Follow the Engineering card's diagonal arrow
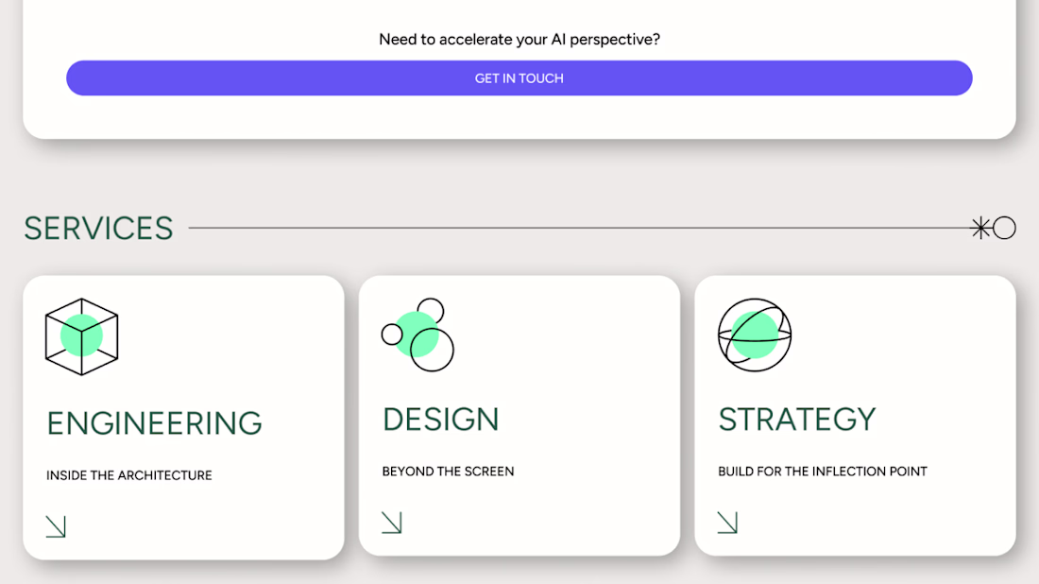This screenshot has height=584, width=1039. click(56, 526)
